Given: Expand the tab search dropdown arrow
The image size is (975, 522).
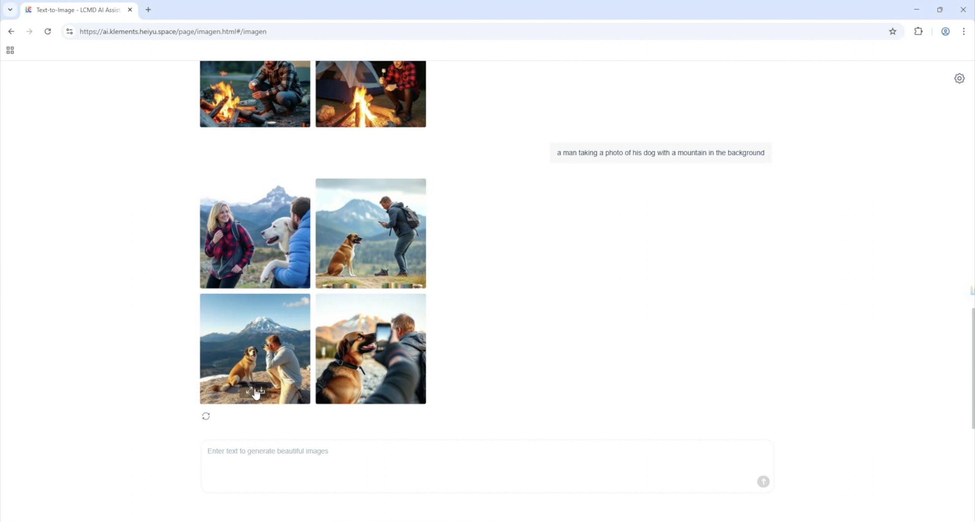Looking at the screenshot, I should point(10,10).
